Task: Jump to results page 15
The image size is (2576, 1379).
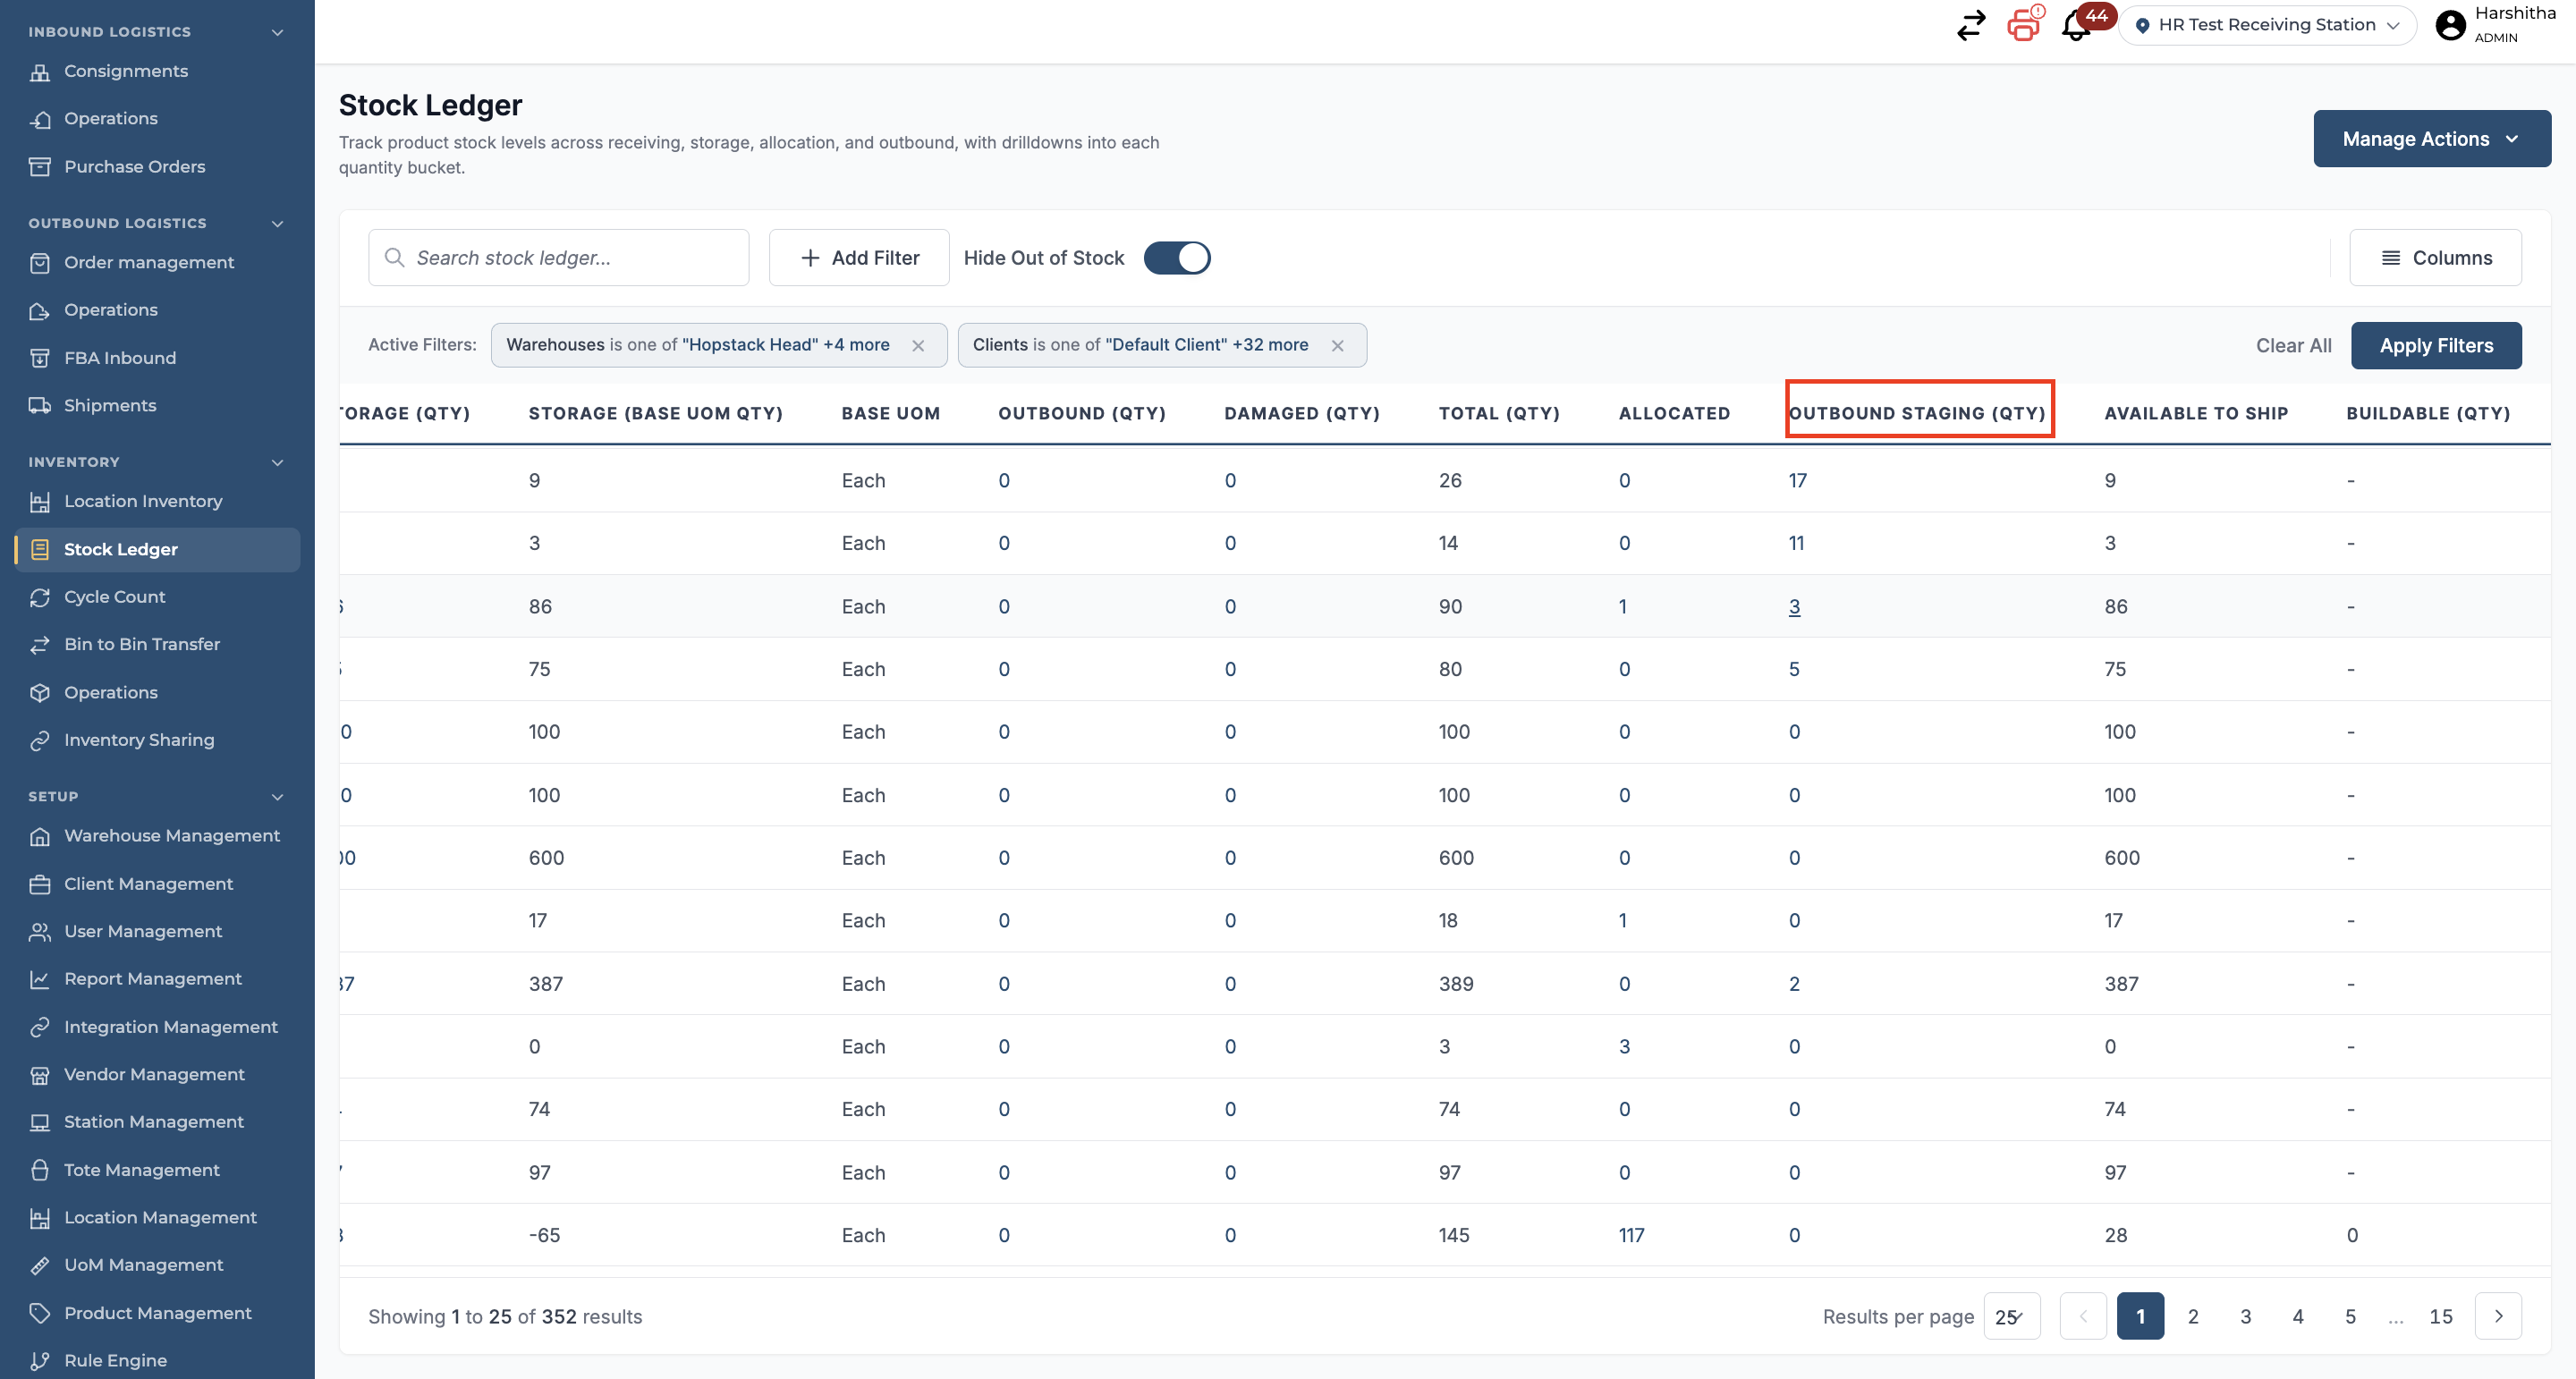Action: coord(2441,1316)
